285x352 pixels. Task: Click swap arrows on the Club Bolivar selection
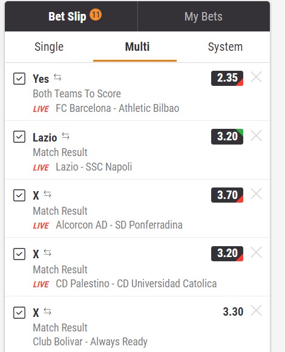[47, 311]
